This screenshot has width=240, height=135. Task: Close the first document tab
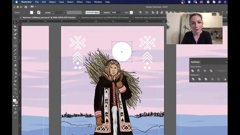21,18
